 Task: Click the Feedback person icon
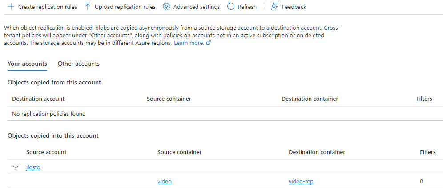pos(275,7)
